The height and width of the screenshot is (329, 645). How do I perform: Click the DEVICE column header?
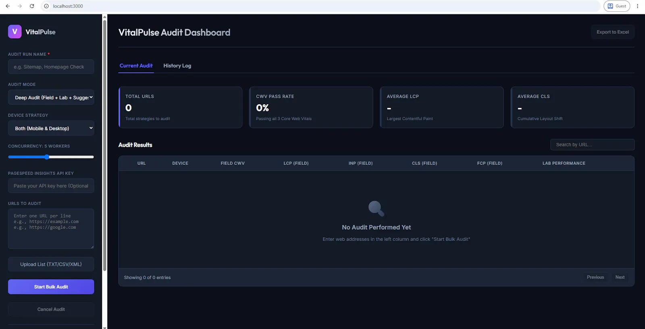(x=180, y=163)
